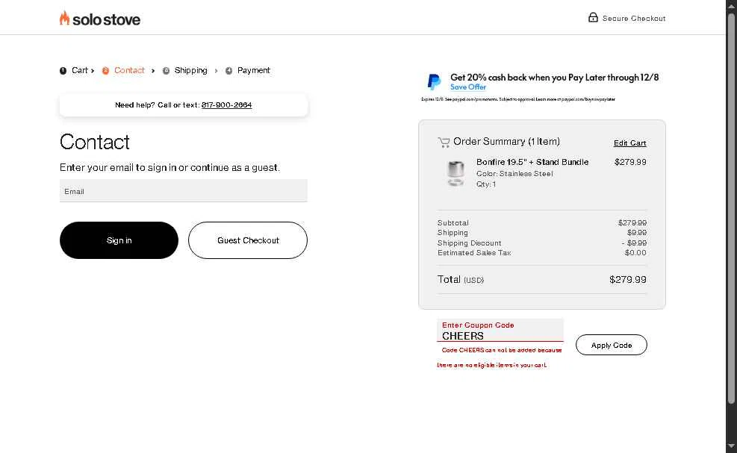Click the Qty: 1 text

(x=486, y=184)
